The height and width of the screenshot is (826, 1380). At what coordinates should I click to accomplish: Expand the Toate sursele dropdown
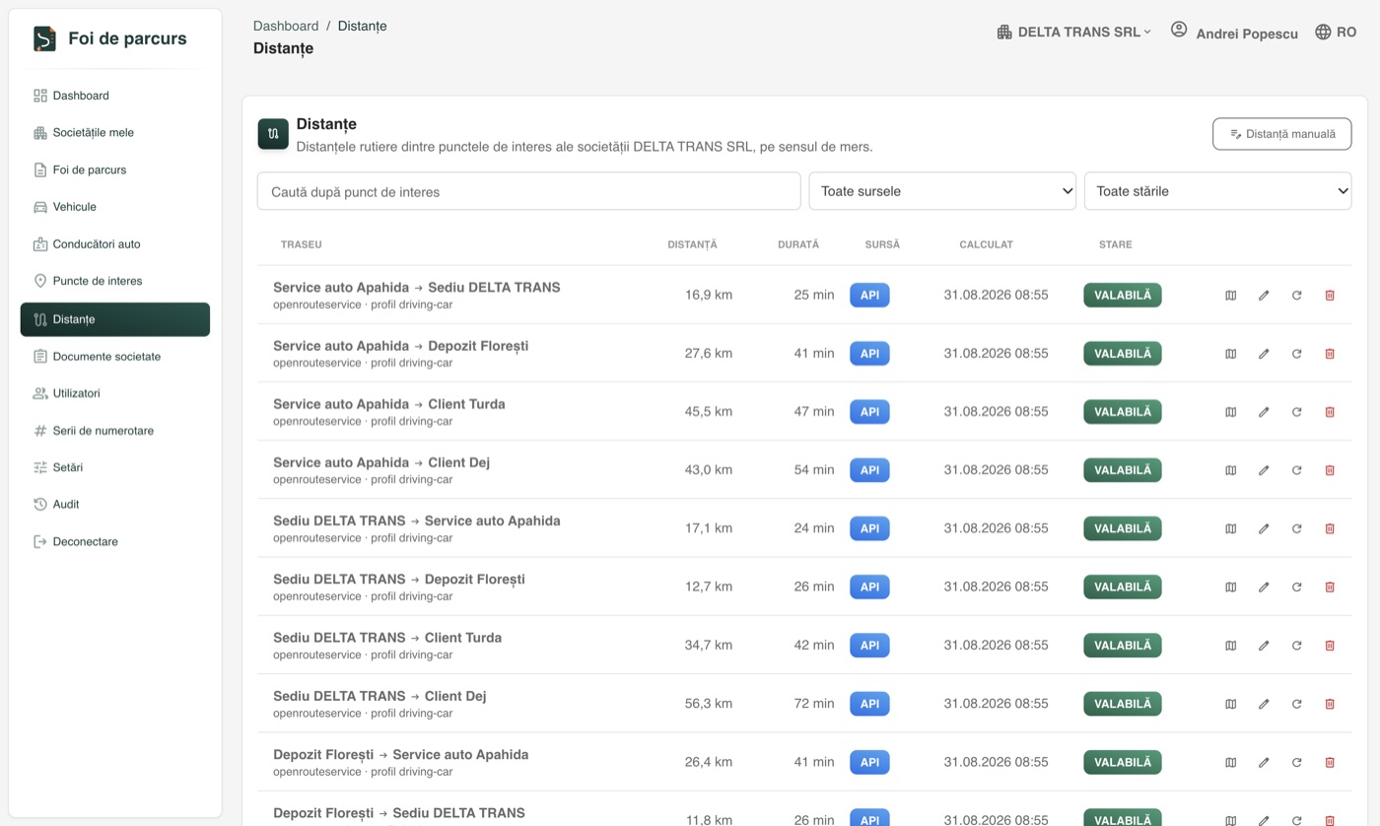pyautogui.click(x=942, y=191)
